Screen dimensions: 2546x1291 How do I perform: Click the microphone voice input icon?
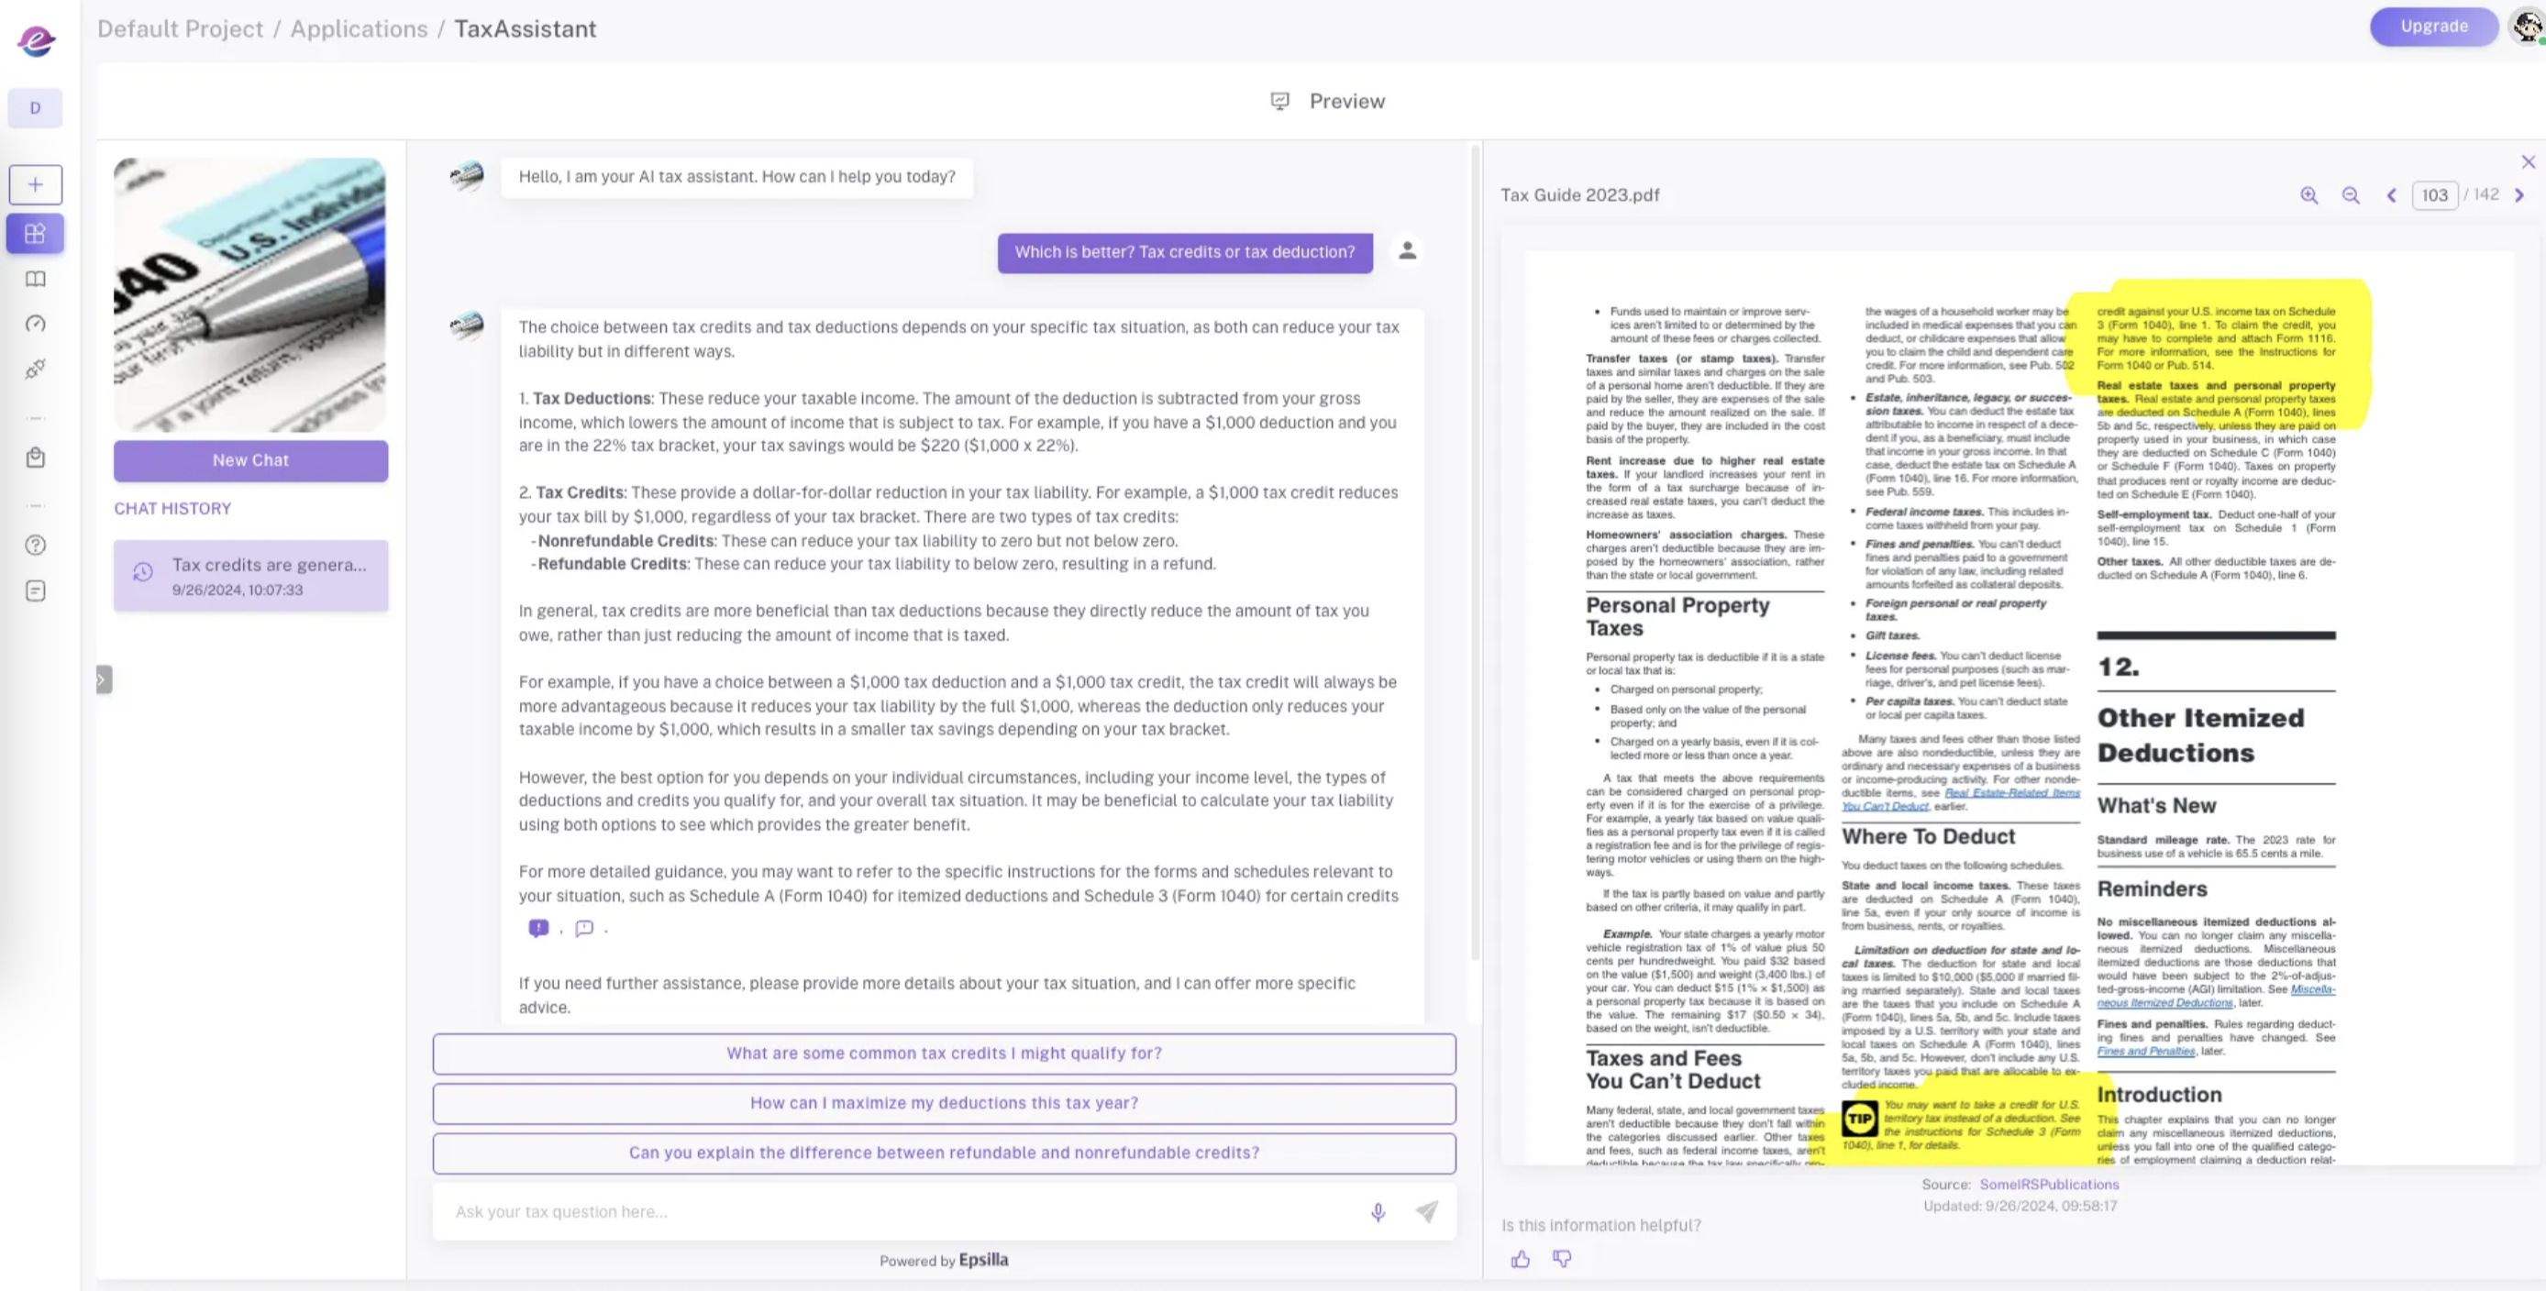pos(1378,1212)
